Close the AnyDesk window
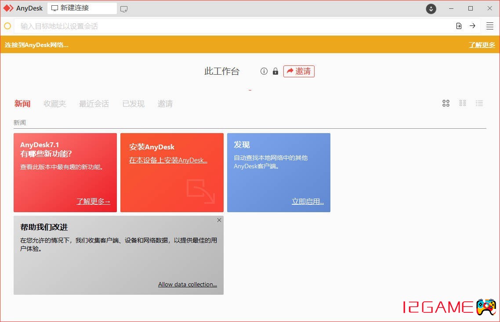This screenshot has width=500, height=322. coord(489,9)
